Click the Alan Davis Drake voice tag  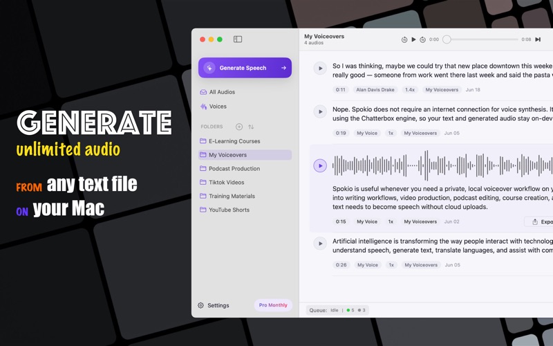[x=375, y=90]
